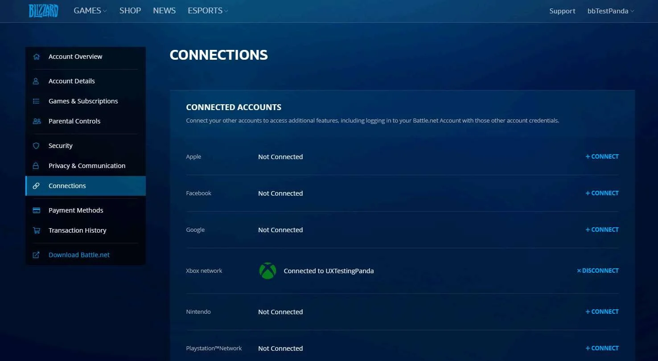Disconnect the Xbox network account
658x361 pixels.
click(x=598, y=271)
